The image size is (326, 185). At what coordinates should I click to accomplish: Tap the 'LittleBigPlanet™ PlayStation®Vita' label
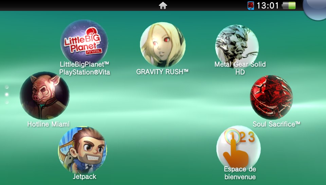85,68
